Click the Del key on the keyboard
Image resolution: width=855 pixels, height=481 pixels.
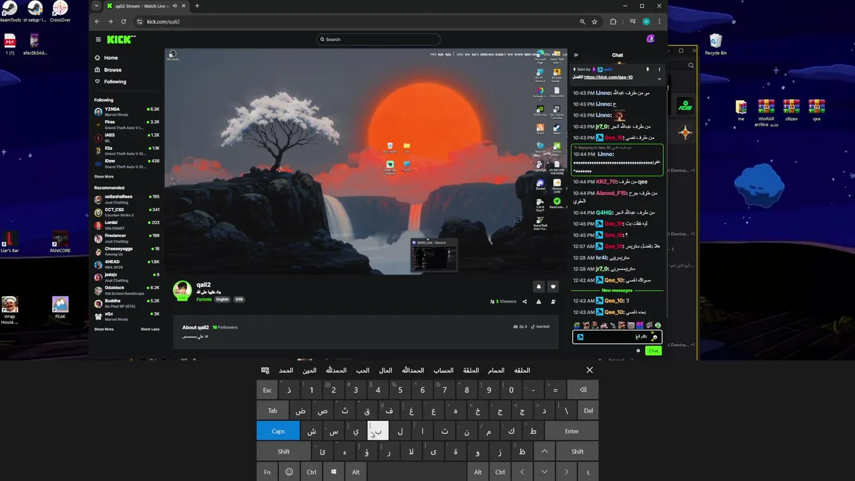[588, 410]
